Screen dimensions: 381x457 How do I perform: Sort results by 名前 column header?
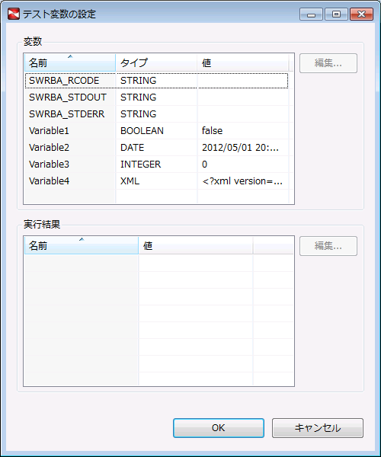82,245
